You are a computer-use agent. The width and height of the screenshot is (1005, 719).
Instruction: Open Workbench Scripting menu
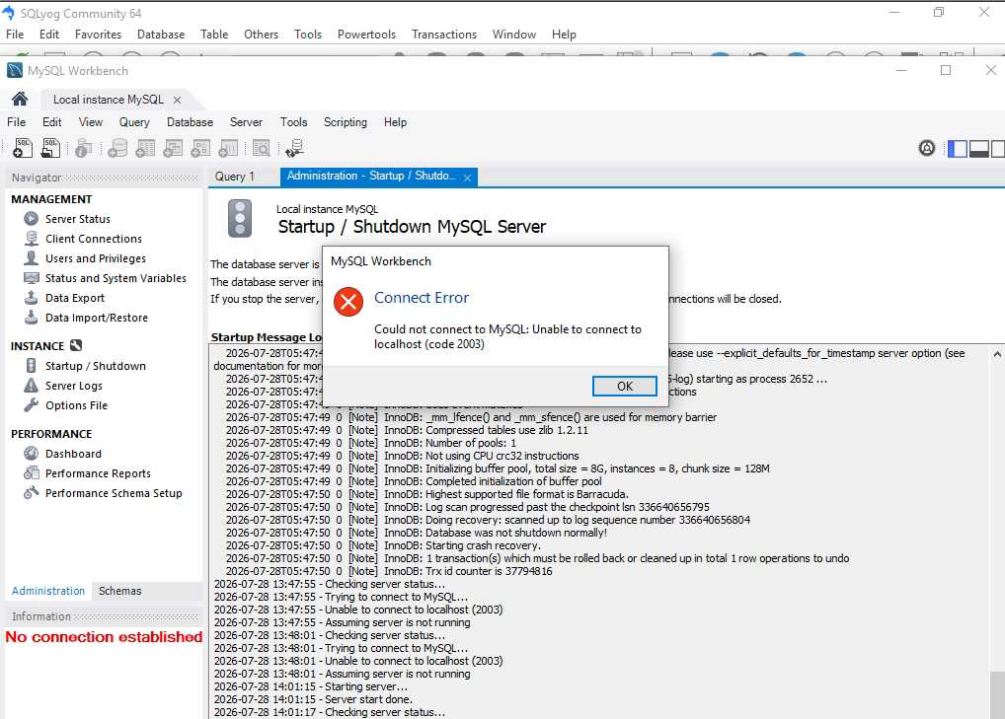pyautogui.click(x=345, y=122)
